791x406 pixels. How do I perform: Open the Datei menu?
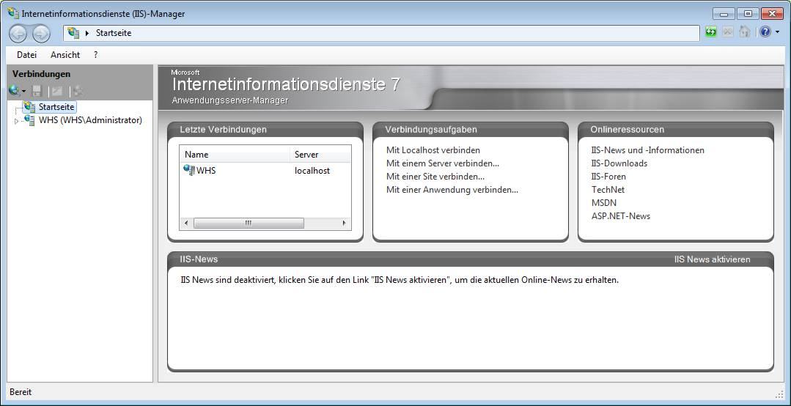coord(26,55)
